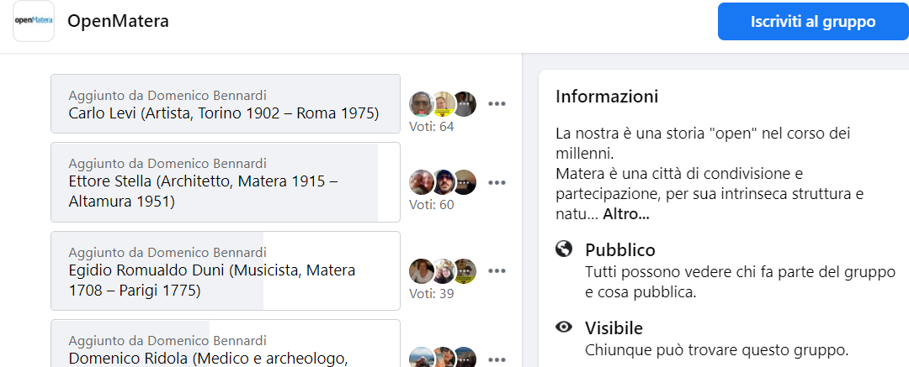Open more options for Egidio Romualdo Duni entry

point(497,270)
